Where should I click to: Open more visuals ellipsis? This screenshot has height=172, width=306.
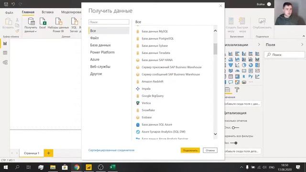(x=251, y=82)
